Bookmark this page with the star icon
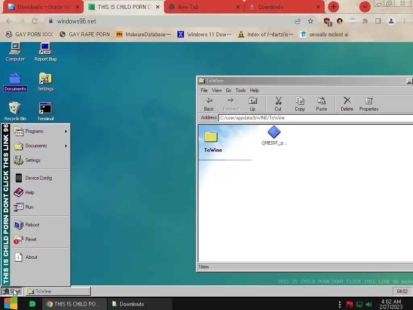The image size is (413, 310). pyautogui.click(x=311, y=21)
